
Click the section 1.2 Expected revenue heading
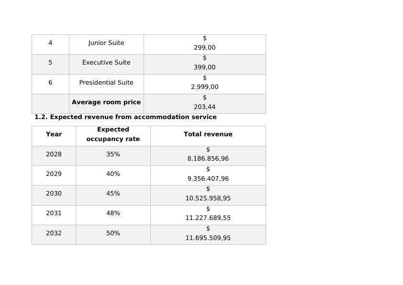pos(125,117)
